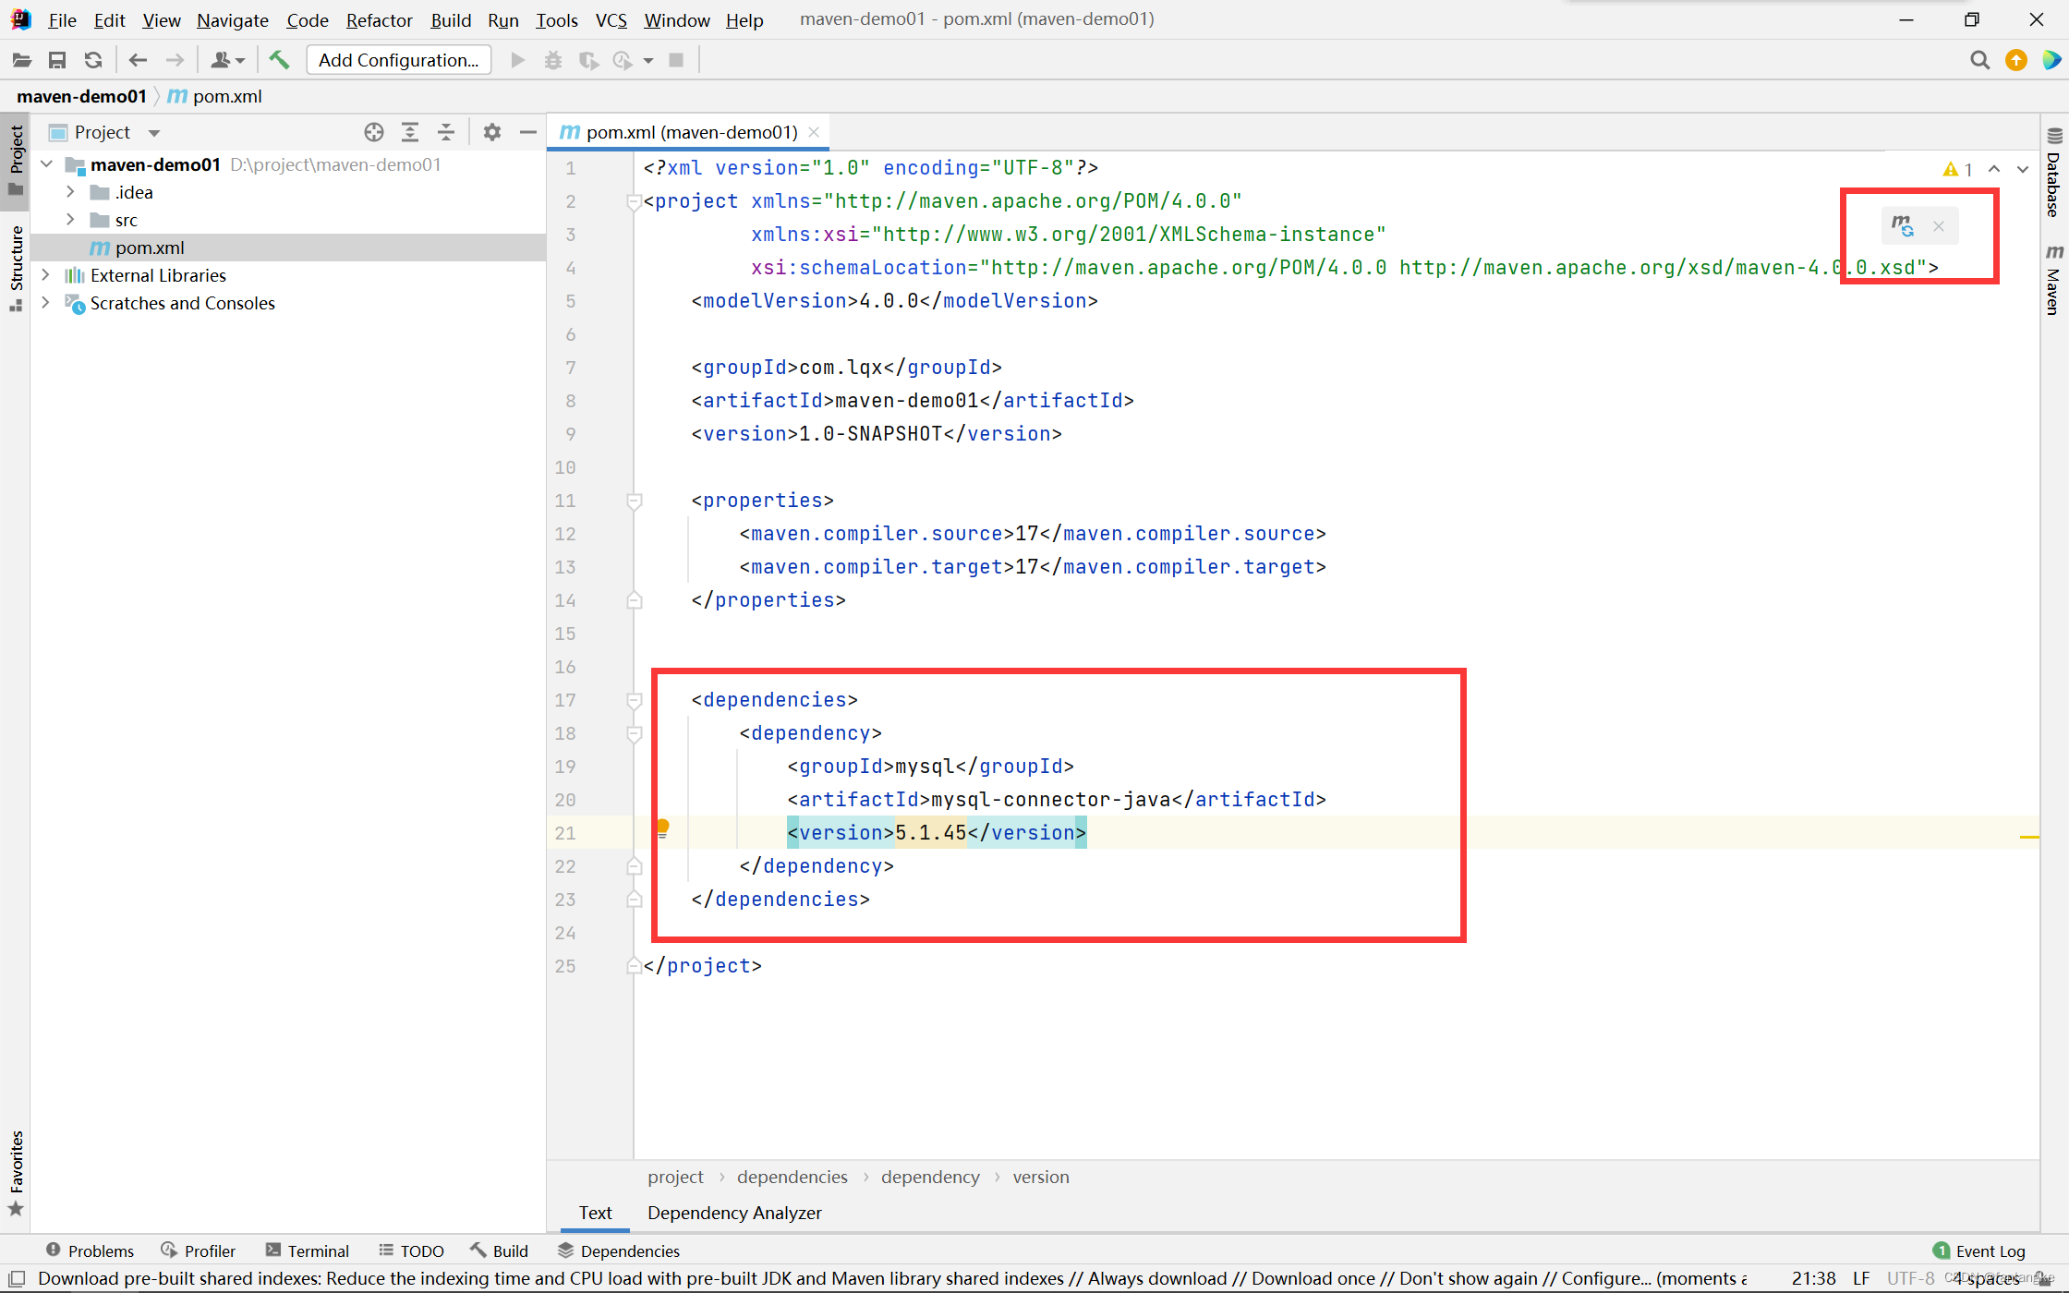
Task: Click the LF line separator in status bar
Action: tap(1861, 1278)
